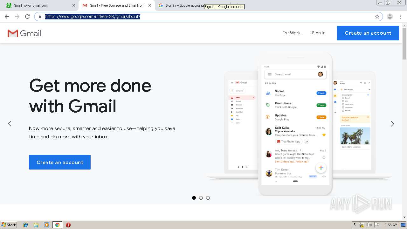Show hidden system tray icons
Viewport: 407px width, 229px height.
[355, 225]
